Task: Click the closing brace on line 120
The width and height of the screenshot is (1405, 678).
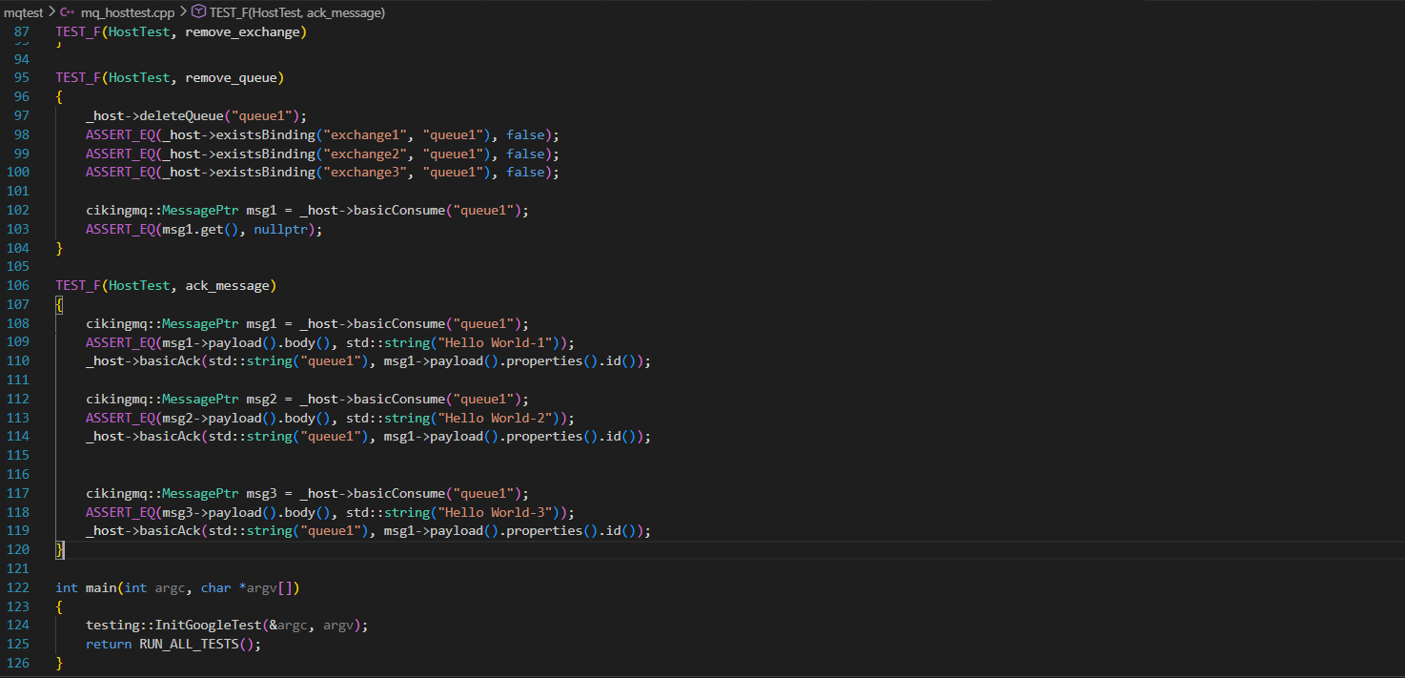Action: tap(59, 549)
